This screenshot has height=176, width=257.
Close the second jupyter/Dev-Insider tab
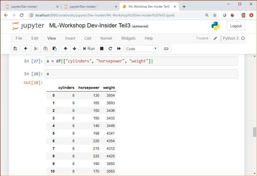coord(116,7)
